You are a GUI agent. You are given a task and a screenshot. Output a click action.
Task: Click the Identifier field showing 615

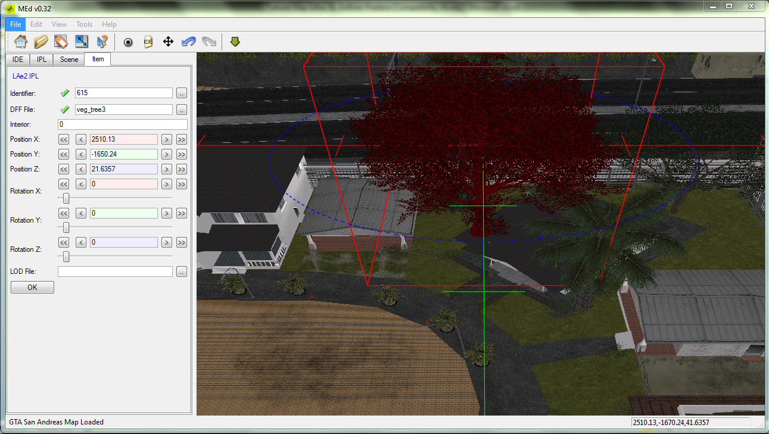124,93
